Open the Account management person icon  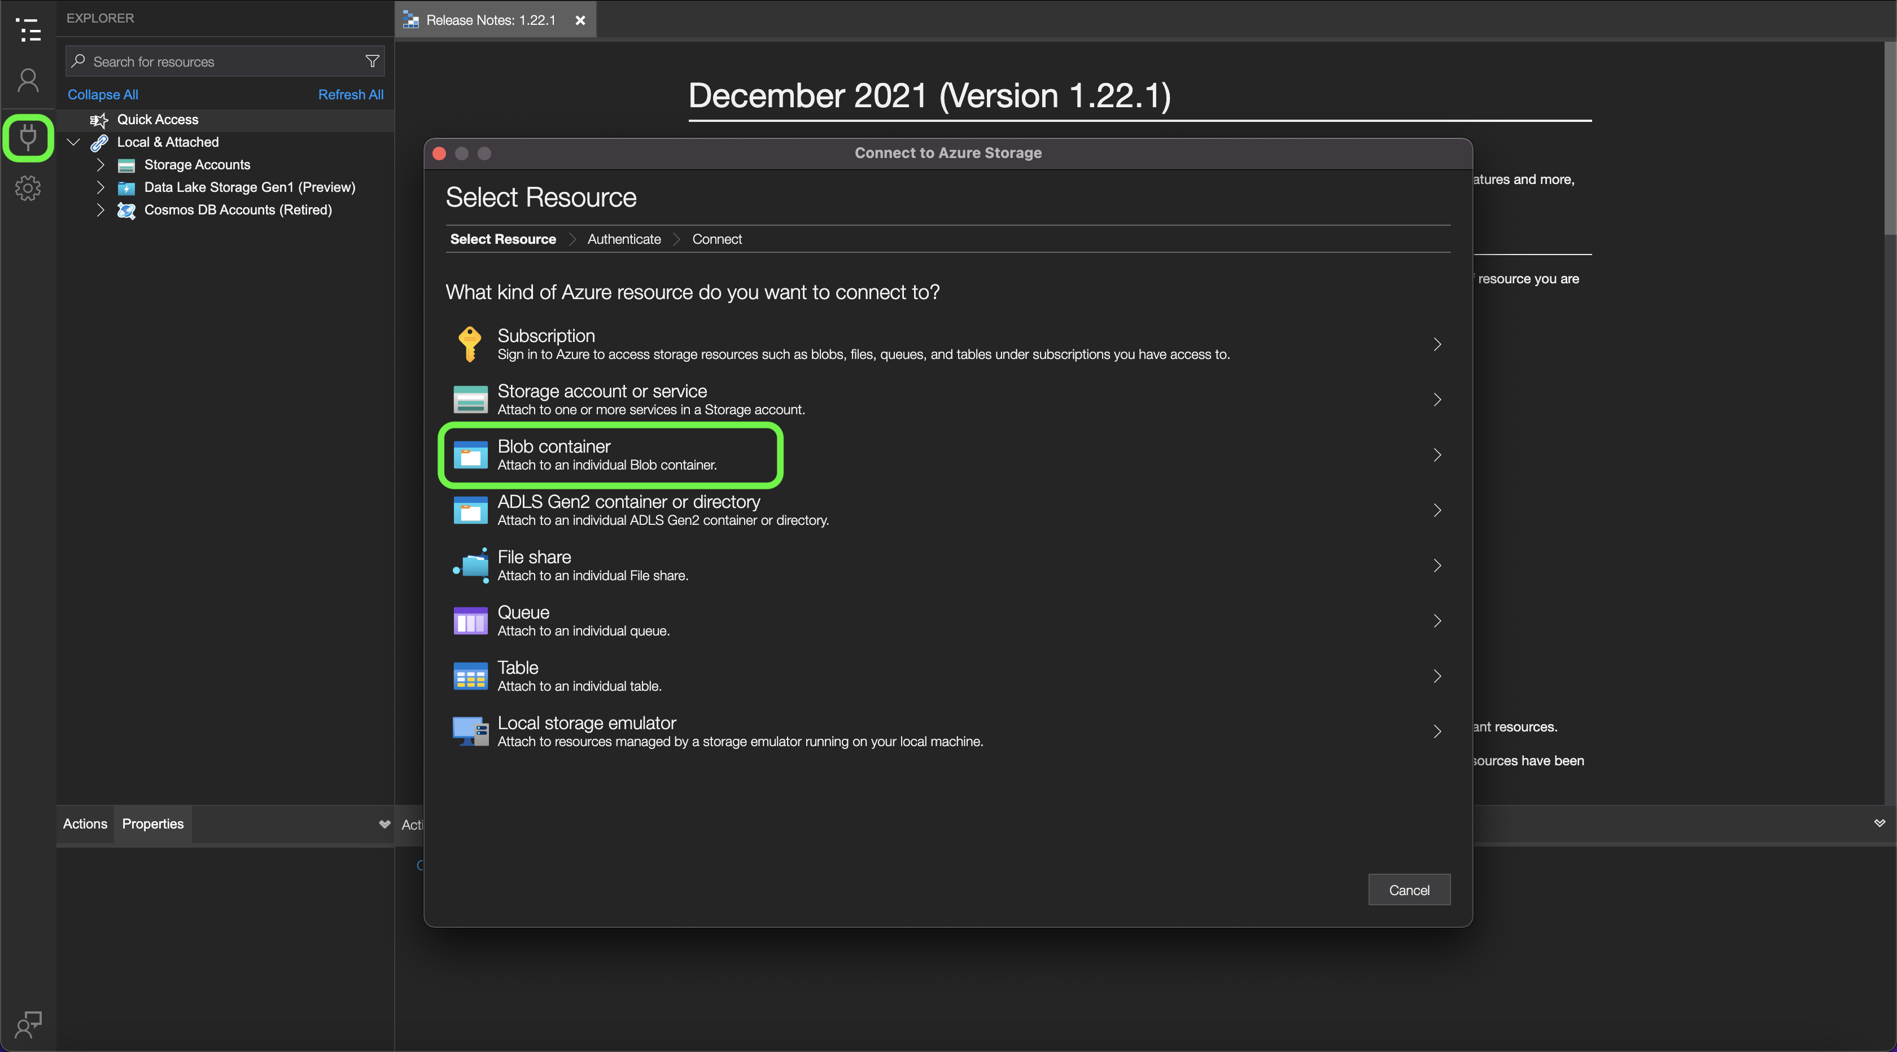(28, 80)
